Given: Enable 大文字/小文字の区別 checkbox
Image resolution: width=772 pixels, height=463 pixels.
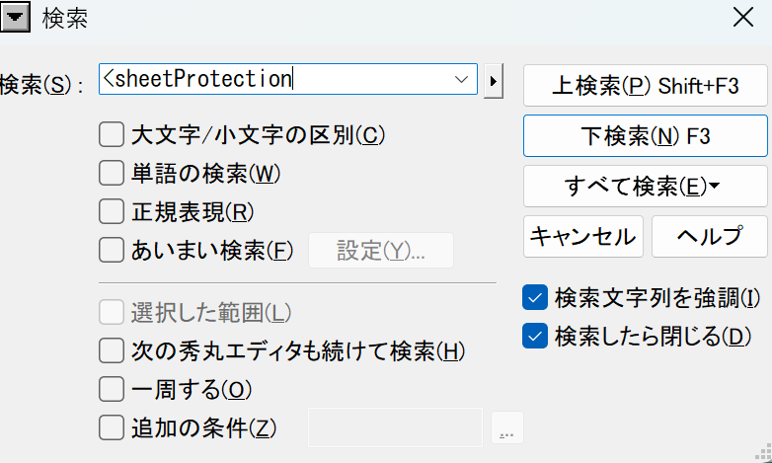Looking at the screenshot, I should point(112,135).
